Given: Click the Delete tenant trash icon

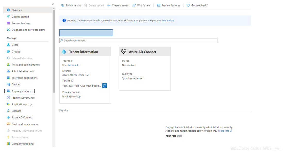Looking at the screenshot, I should (x=86, y=5).
